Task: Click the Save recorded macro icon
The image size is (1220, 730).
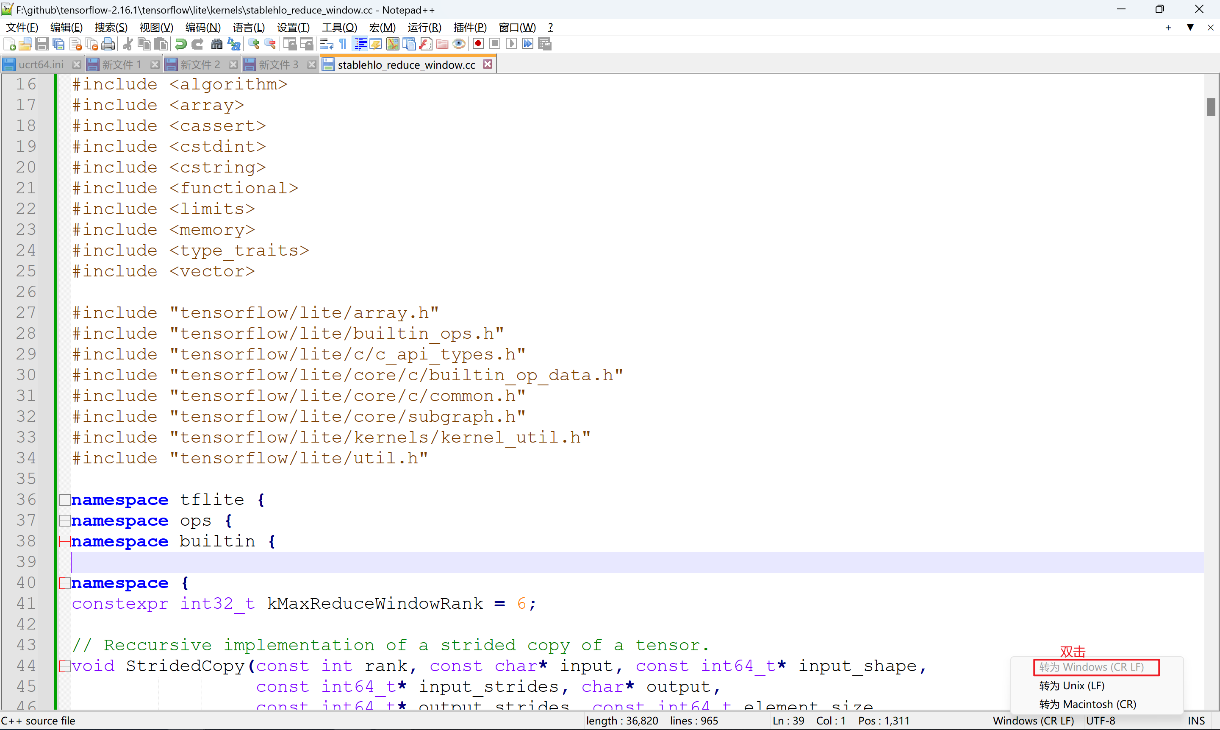Action: tap(545, 44)
